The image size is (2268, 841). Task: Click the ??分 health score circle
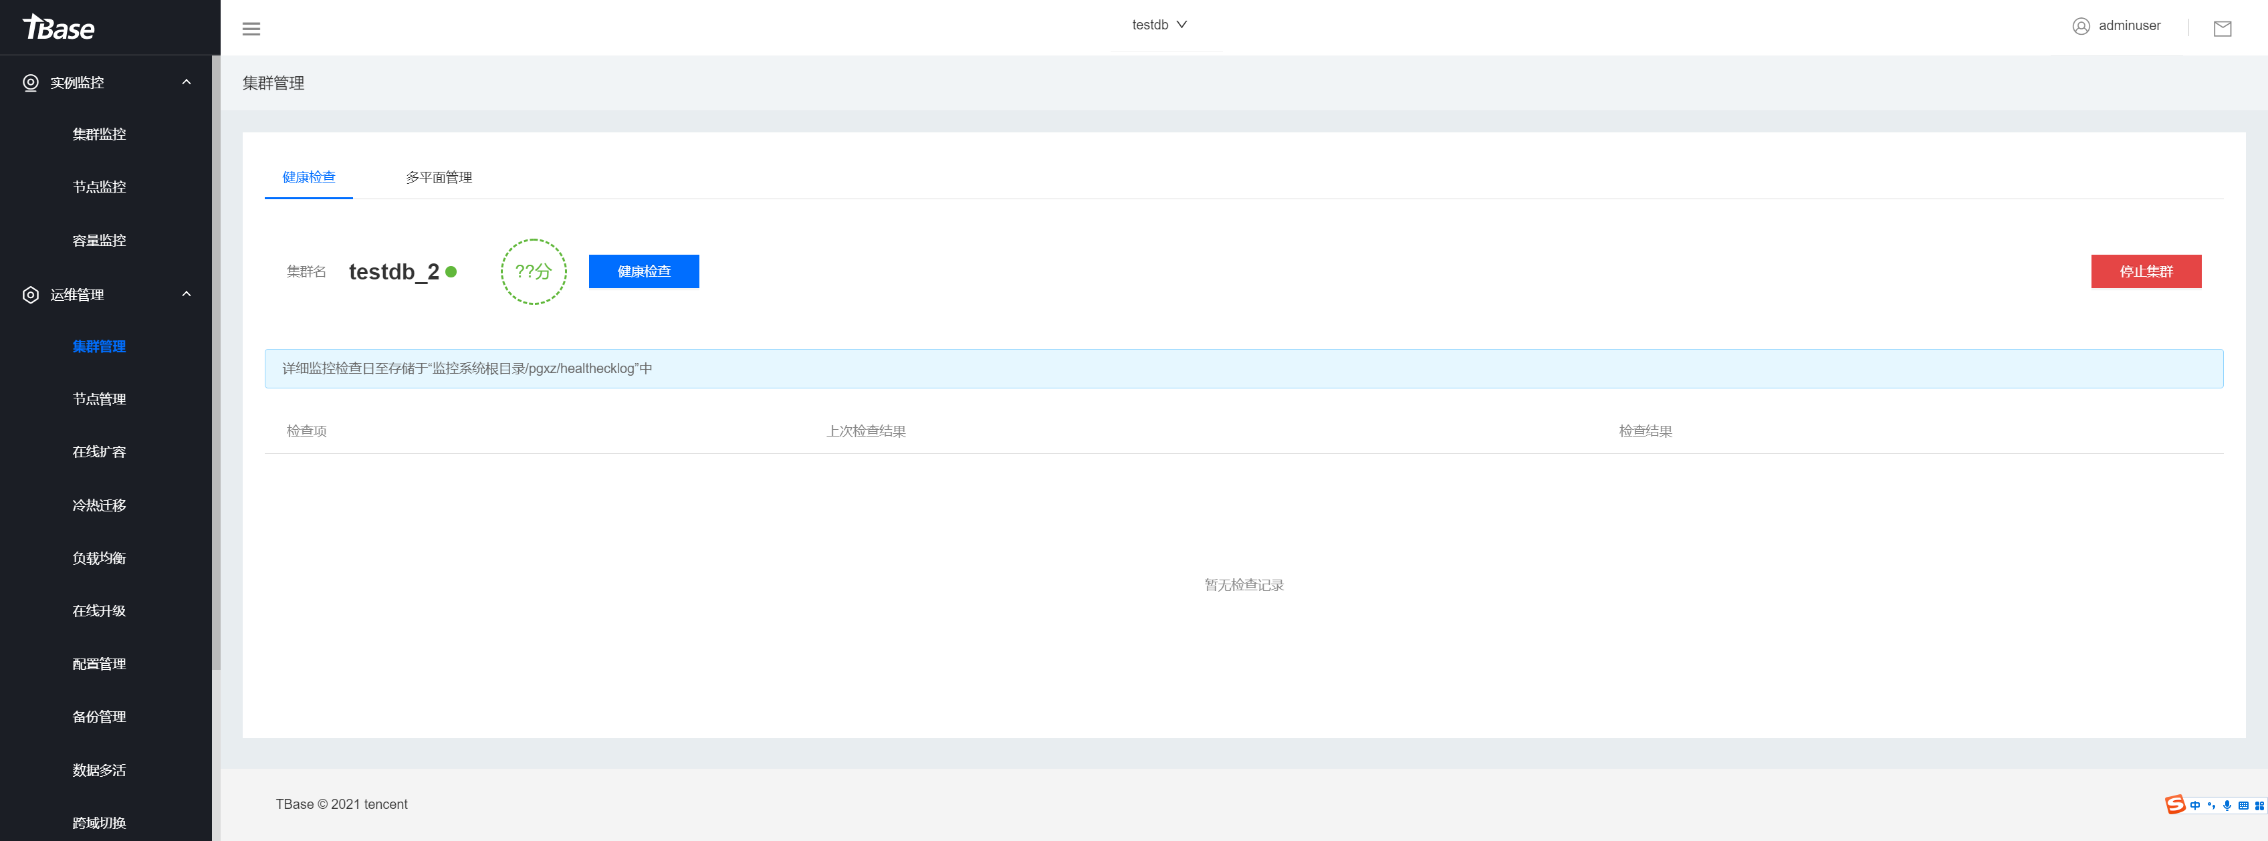(x=533, y=272)
